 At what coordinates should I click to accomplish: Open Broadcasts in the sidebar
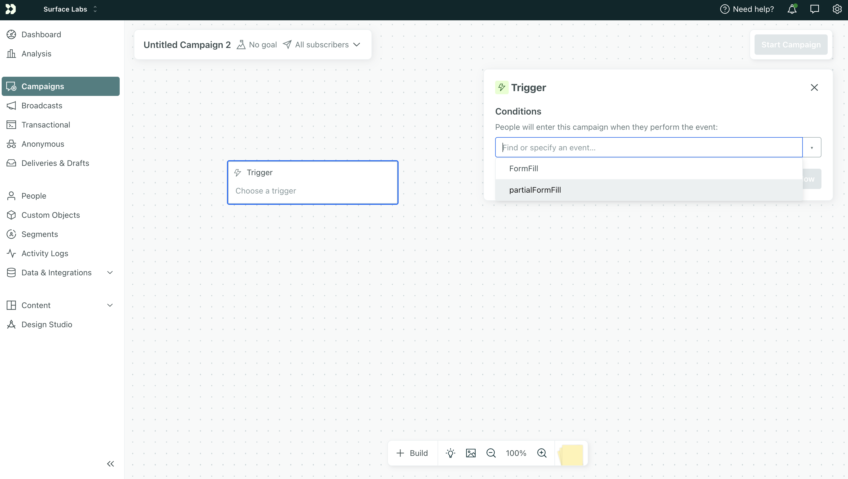point(42,106)
